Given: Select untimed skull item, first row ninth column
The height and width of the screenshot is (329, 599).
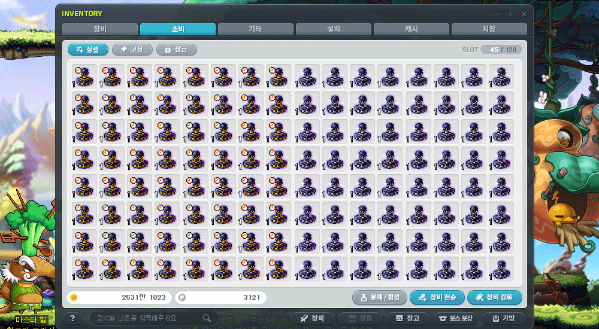Looking at the screenshot, I should click(x=307, y=77).
